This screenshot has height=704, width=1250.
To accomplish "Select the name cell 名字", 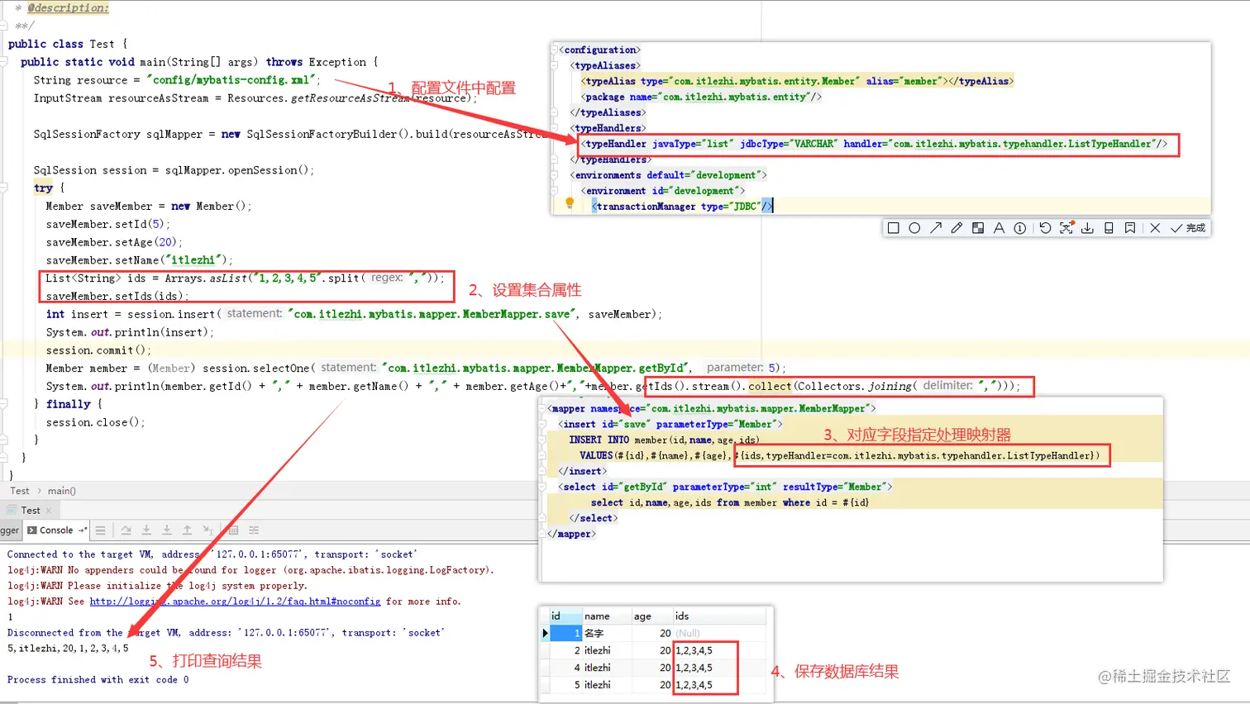I will 606,634.
